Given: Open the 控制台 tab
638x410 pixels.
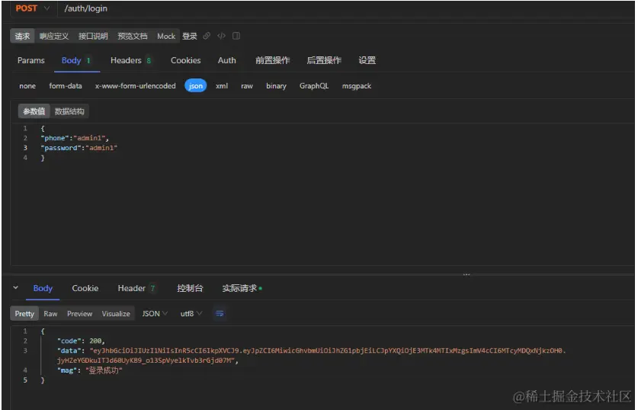Looking at the screenshot, I should click(x=190, y=288).
